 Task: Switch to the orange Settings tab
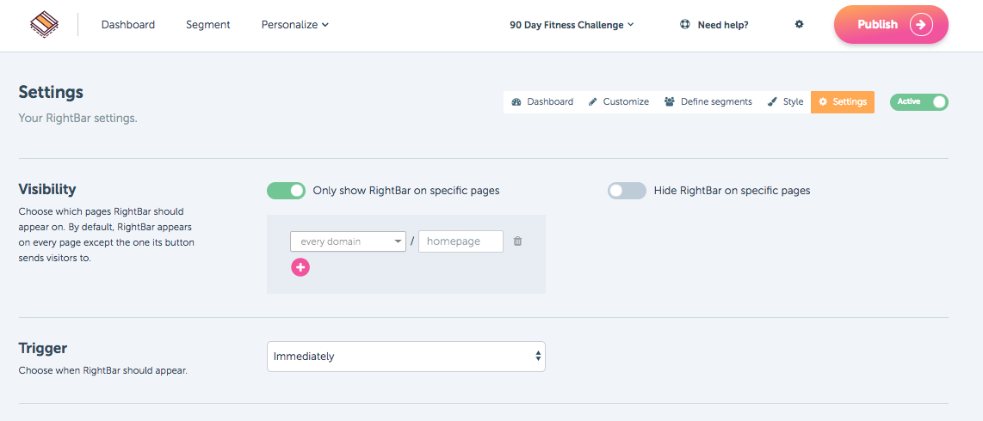click(x=843, y=101)
